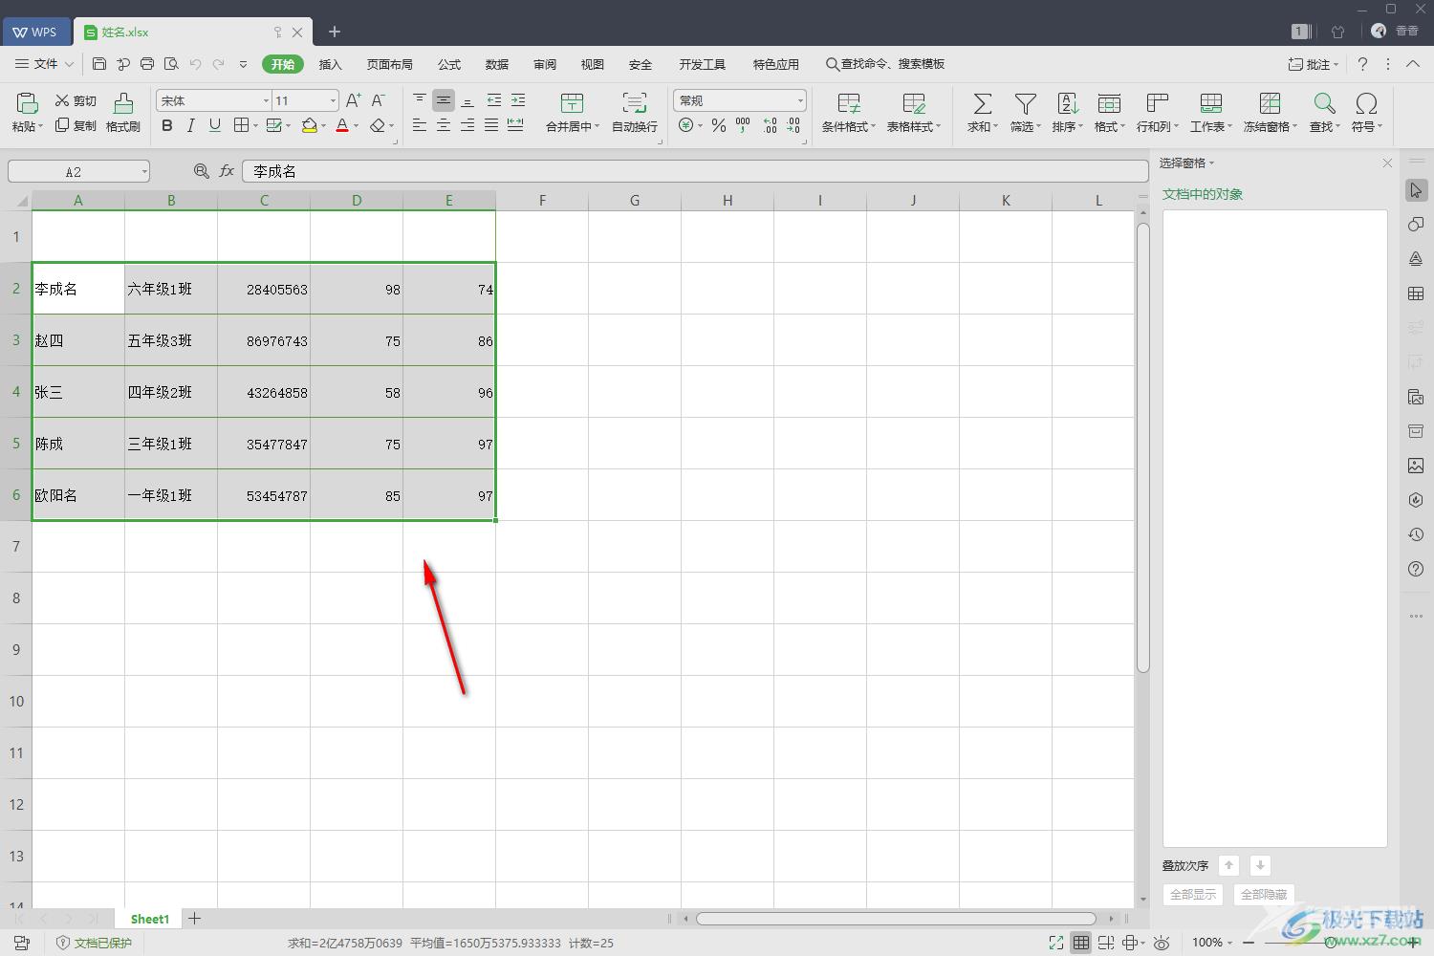Switch to 数据 Data tab
The width and height of the screenshot is (1434, 956).
[497, 64]
